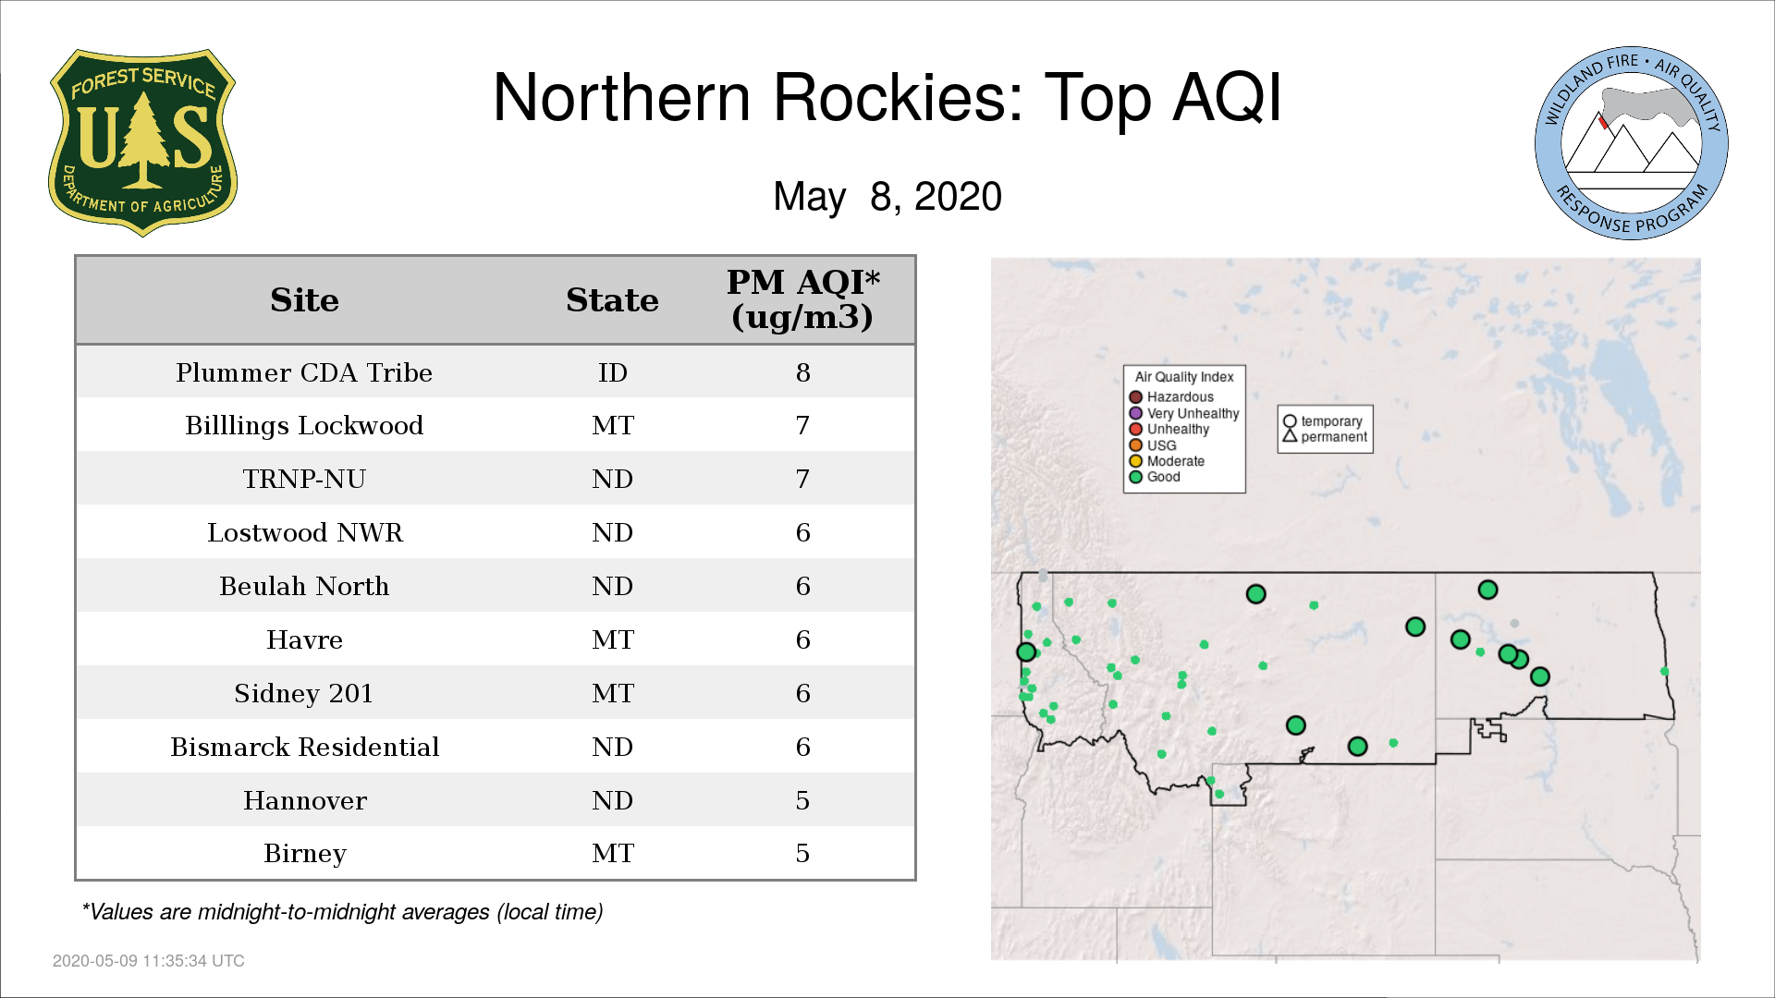Click the 'Plummer CDA Tribe' site cell
This screenshot has height=998, width=1775.
(304, 372)
